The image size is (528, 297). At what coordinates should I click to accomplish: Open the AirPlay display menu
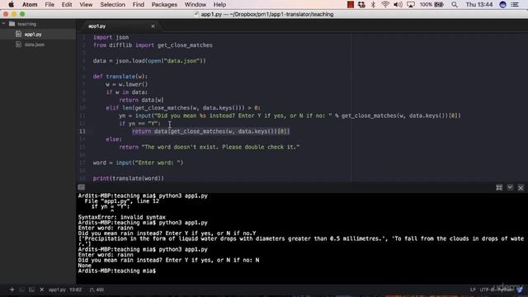tap(411, 5)
